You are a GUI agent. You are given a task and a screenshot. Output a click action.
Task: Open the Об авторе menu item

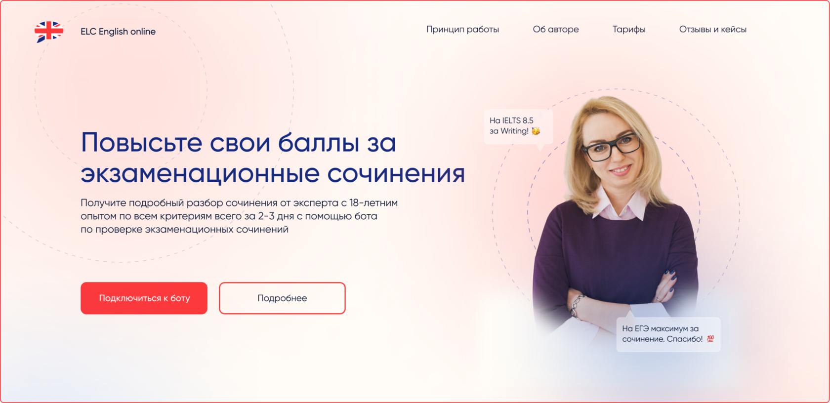pyautogui.click(x=556, y=30)
